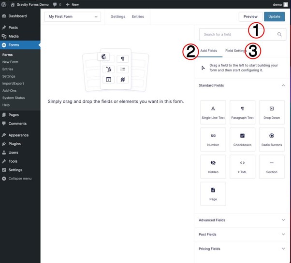The image size is (291, 263).
Task: Add a Radio Buttons field
Action: pos(272,139)
